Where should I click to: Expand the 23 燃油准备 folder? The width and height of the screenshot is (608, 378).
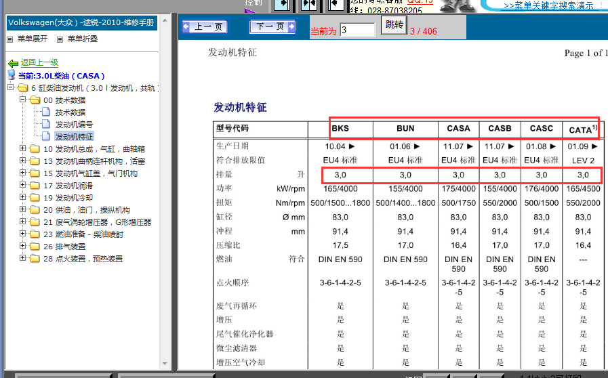coord(22,234)
